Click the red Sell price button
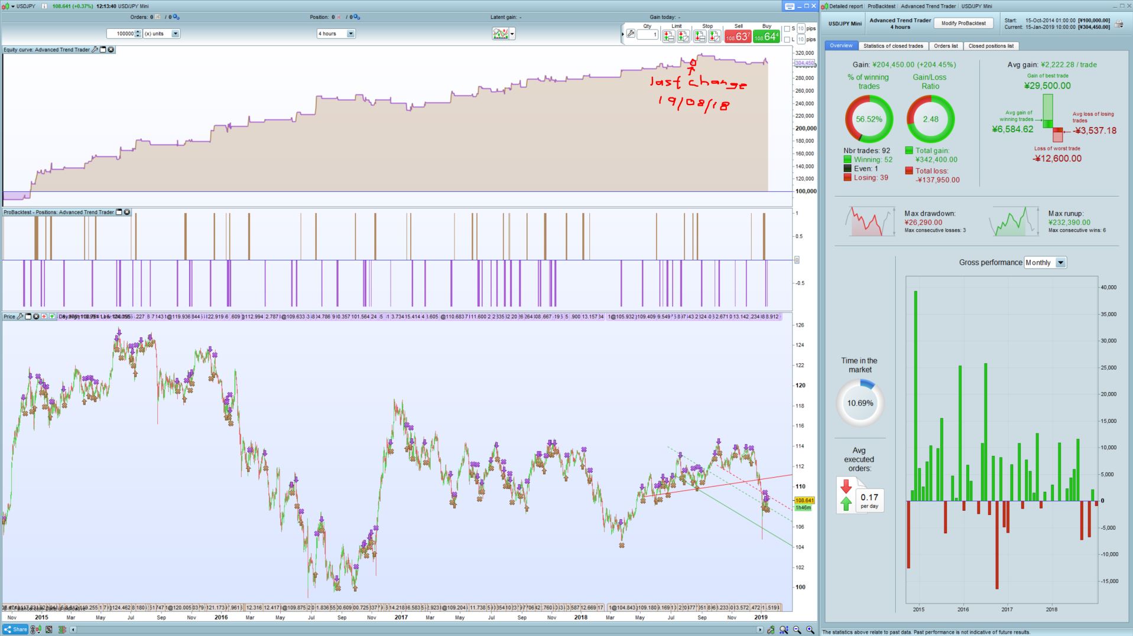The image size is (1133, 636). [738, 37]
